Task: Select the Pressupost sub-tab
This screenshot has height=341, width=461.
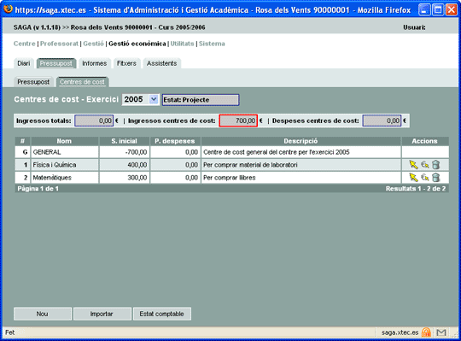Action: coord(33,82)
